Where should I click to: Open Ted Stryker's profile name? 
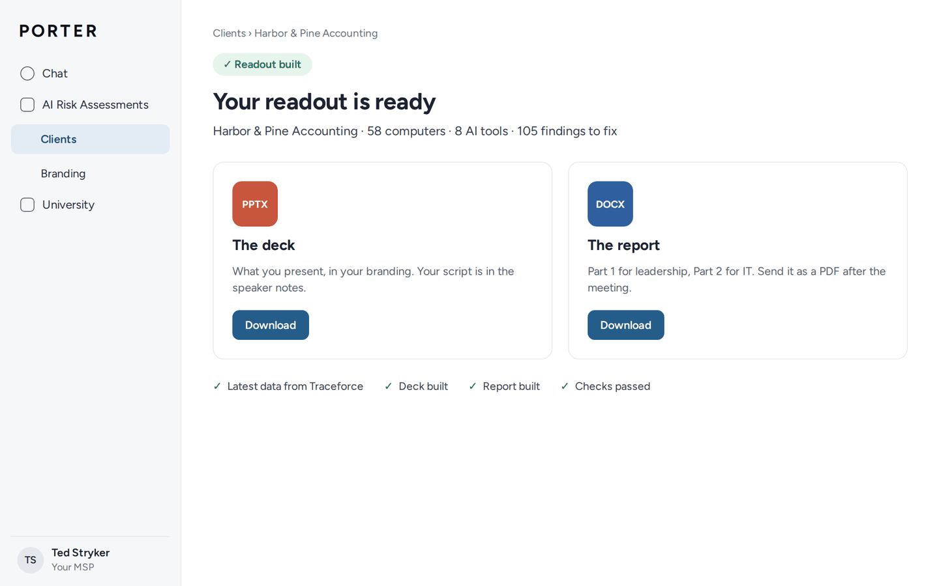click(81, 553)
